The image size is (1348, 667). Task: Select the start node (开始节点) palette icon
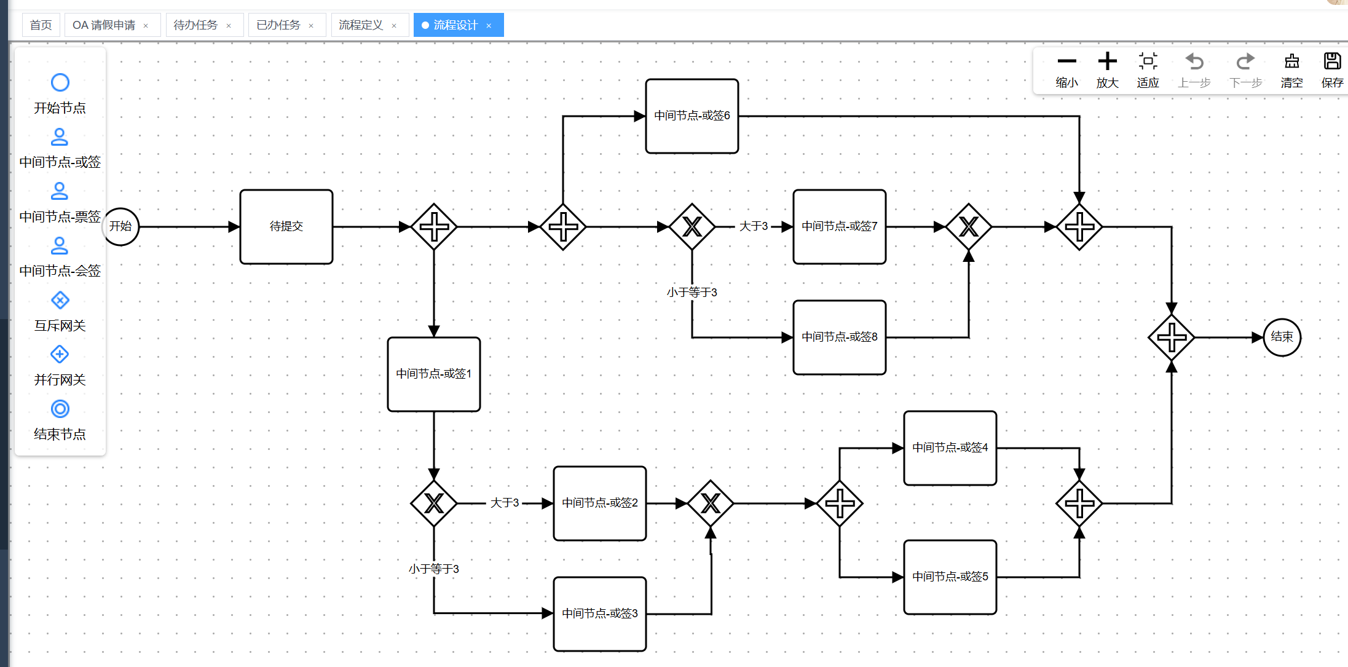click(x=60, y=82)
